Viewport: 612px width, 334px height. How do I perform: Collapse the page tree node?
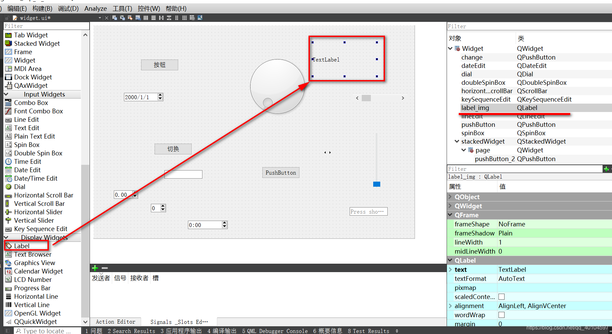click(x=464, y=150)
